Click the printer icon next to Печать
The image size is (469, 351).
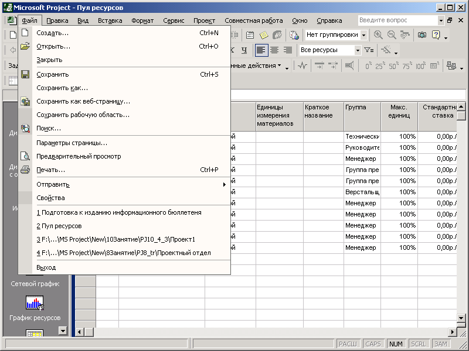[x=25, y=170]
